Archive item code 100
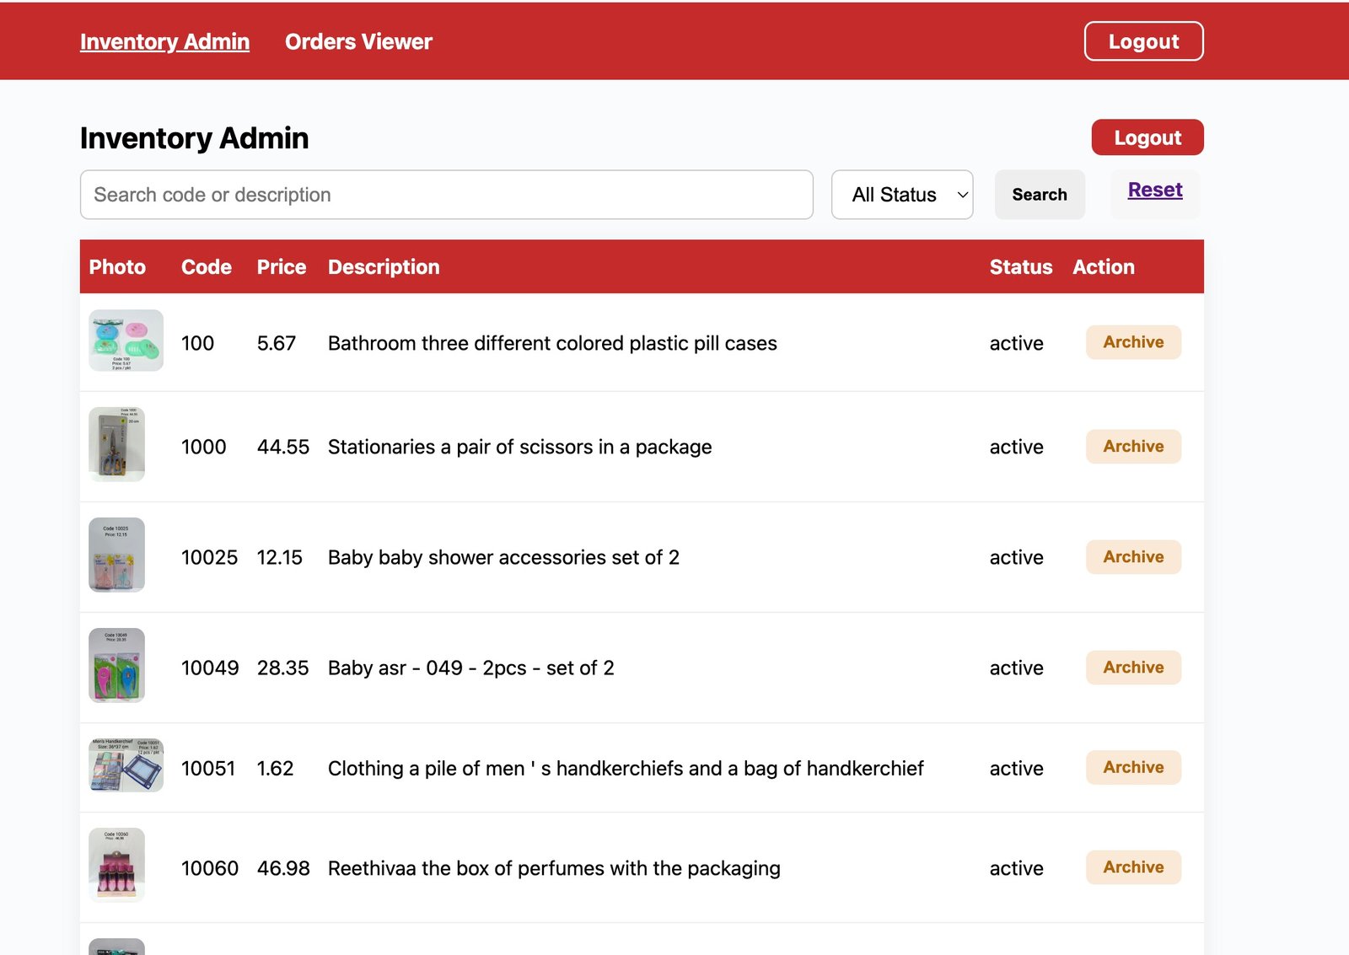Screen dimensions: 1349x955 tap(1132, 342)
